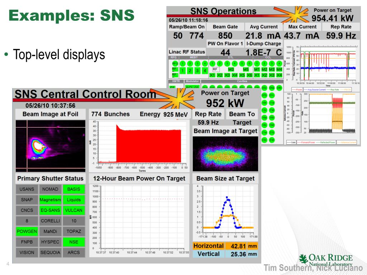Click cavity indicator 03c

pos(264,88)
